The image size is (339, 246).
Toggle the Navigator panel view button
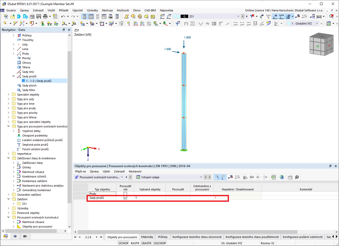point(84,16)
